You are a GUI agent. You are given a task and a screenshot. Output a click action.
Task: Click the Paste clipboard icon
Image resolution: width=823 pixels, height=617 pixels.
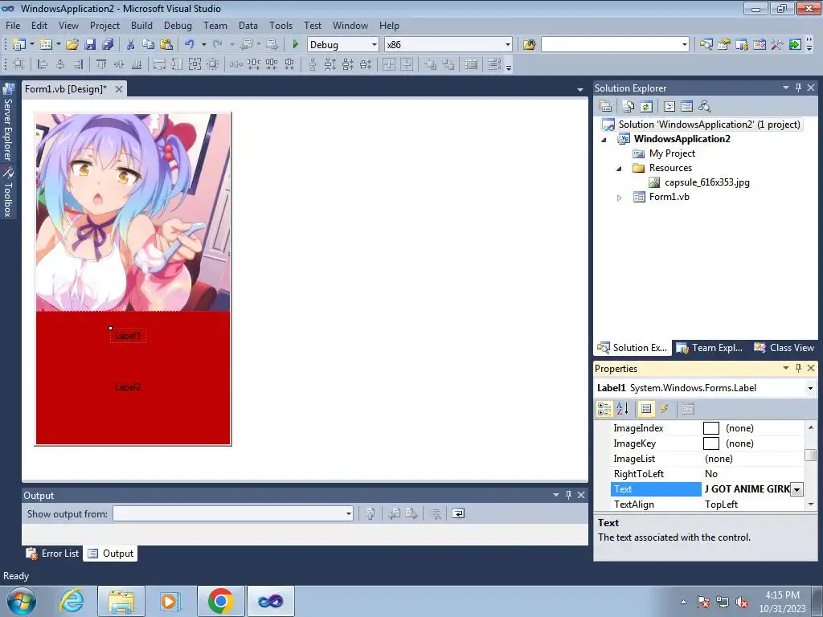[x=166, y=45]
